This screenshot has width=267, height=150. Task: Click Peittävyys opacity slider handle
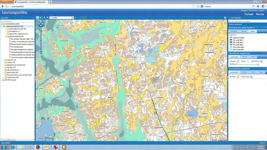[258, 65]
